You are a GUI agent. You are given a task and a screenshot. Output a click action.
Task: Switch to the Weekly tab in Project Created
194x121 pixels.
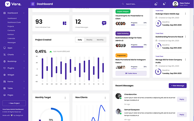click(x=89, y=40)
